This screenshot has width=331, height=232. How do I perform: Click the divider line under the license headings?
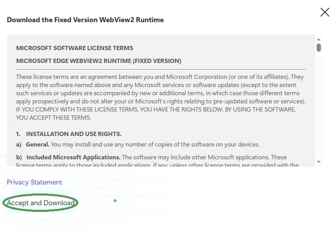[x=161, y=69]
